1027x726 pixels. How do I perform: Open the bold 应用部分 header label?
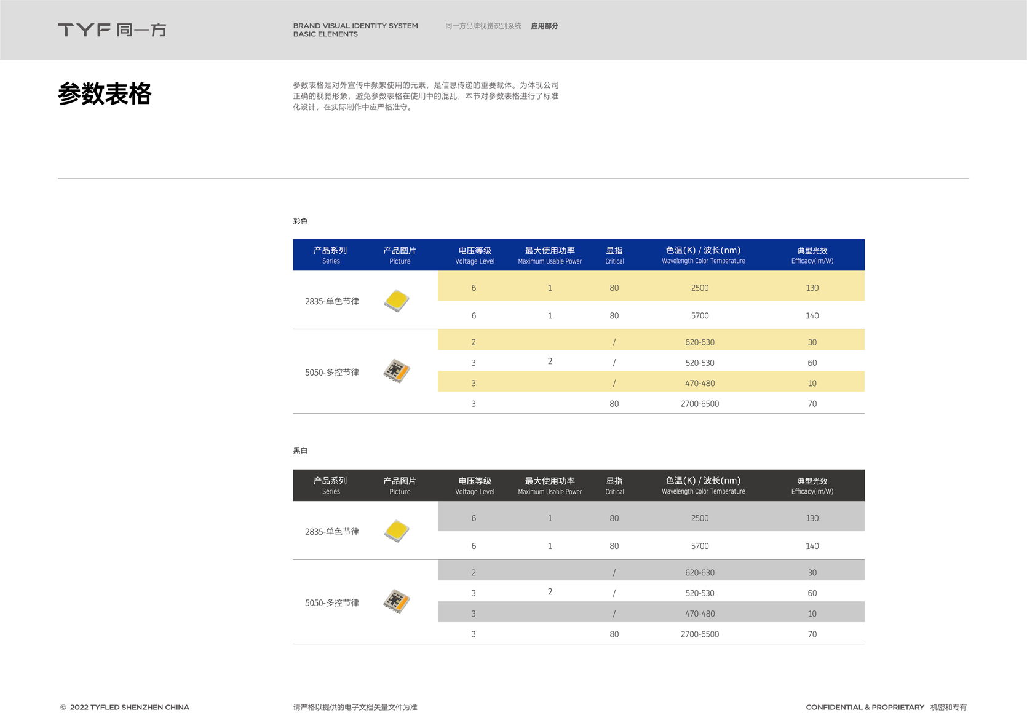click(544, 26)
